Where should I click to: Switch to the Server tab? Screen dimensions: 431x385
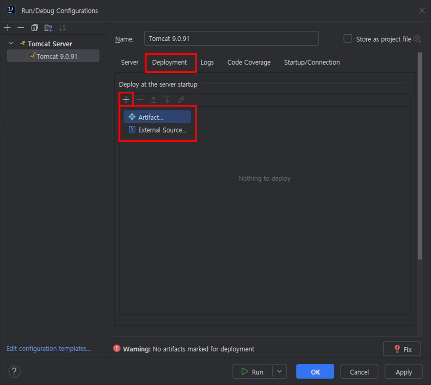point(130,62)
